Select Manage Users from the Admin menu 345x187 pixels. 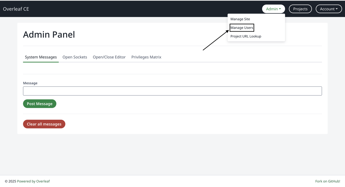(241, 27)
